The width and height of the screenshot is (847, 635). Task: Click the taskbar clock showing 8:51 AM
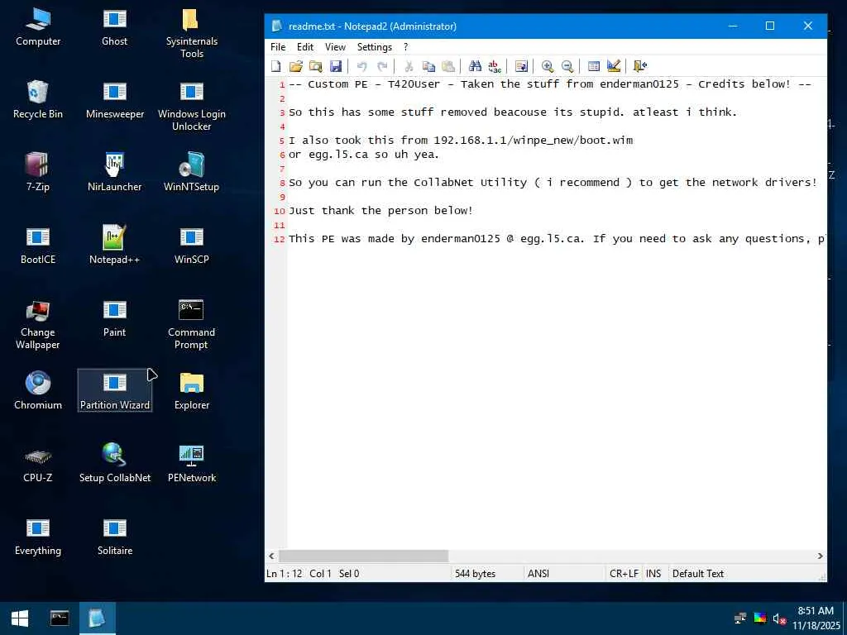pyautogui.click(x=816, y=618)
